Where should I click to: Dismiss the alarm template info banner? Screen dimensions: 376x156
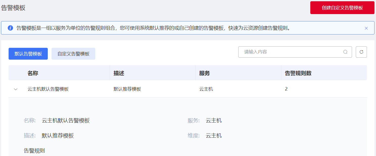[366, 28]
